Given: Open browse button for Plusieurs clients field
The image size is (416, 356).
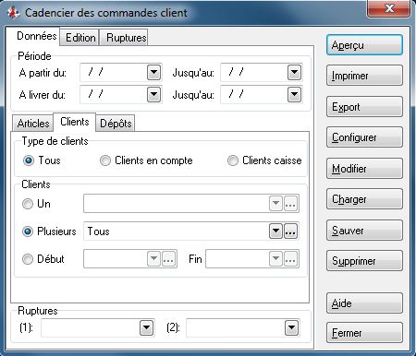Looking at the screenshot, I should 290,231.
